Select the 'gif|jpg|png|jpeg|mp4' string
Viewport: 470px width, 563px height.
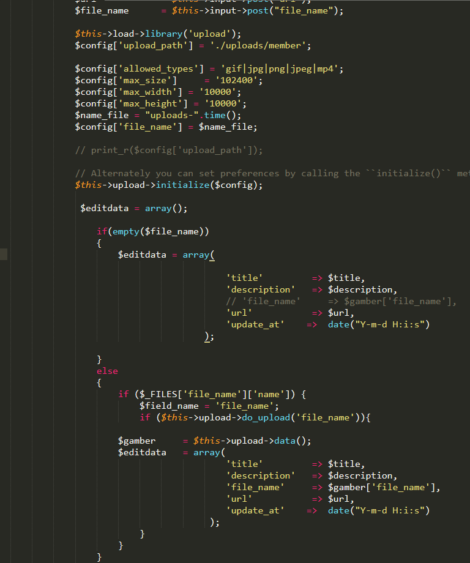[279, 69]
